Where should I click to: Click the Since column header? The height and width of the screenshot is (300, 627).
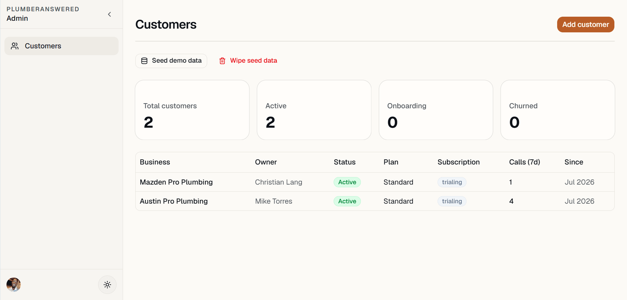tap(574, 162)
